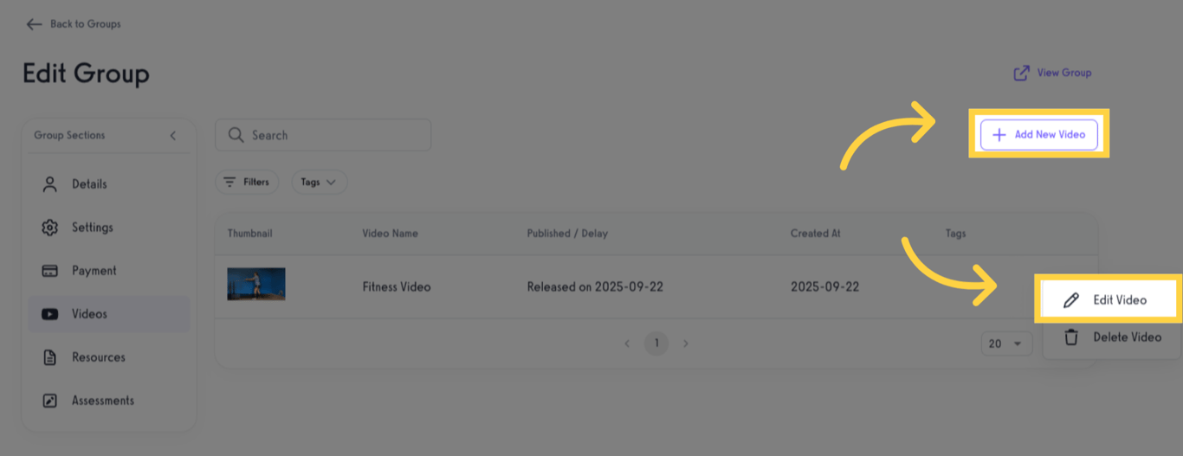
Task: Collapse the Group Sections sidebar chevron
Action: click(172, 136)
